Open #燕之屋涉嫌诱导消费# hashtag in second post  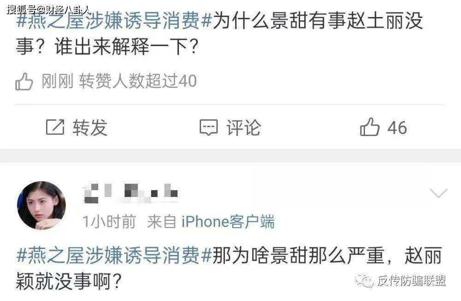point(114,255)
